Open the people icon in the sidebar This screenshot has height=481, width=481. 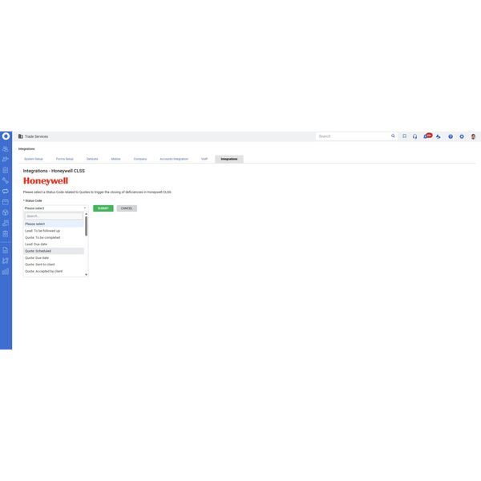click(x=6, y=149)
